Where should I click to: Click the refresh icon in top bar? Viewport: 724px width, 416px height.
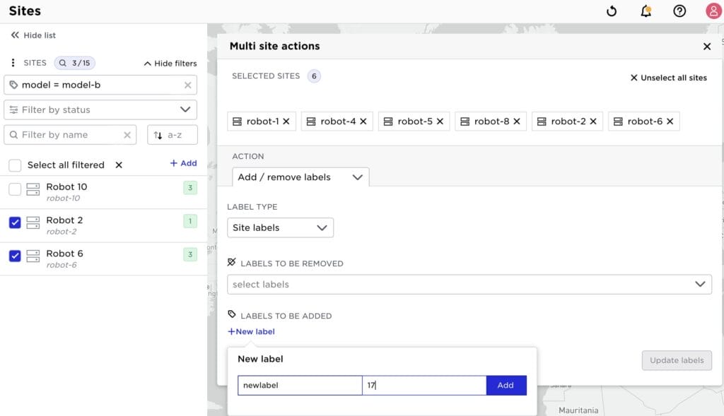(x=611, y=11)
